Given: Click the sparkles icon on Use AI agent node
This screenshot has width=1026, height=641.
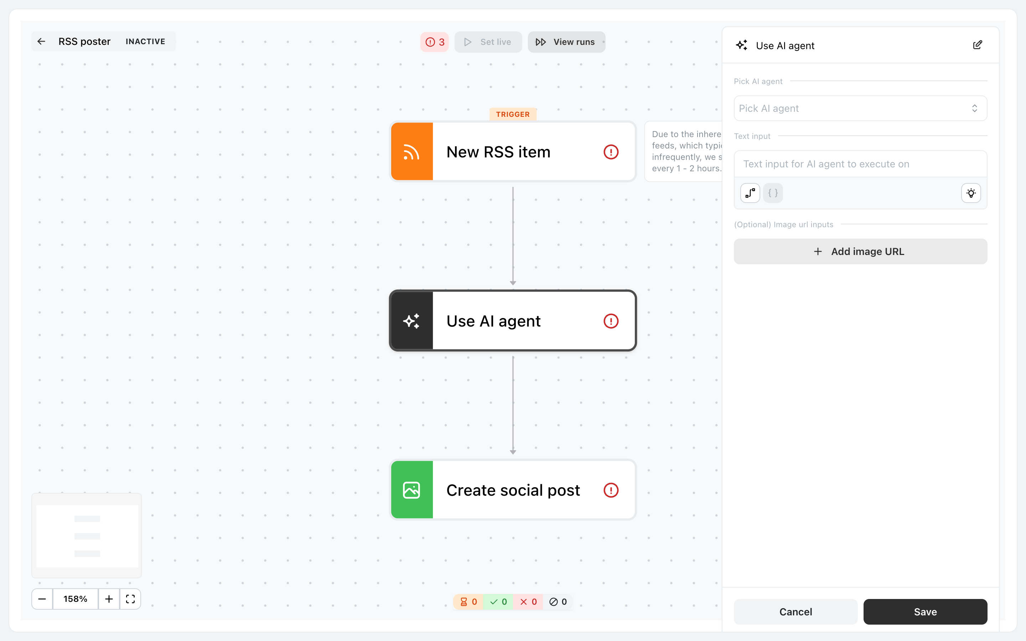Looking at the screenshot, I should click(x=412, y=321).
